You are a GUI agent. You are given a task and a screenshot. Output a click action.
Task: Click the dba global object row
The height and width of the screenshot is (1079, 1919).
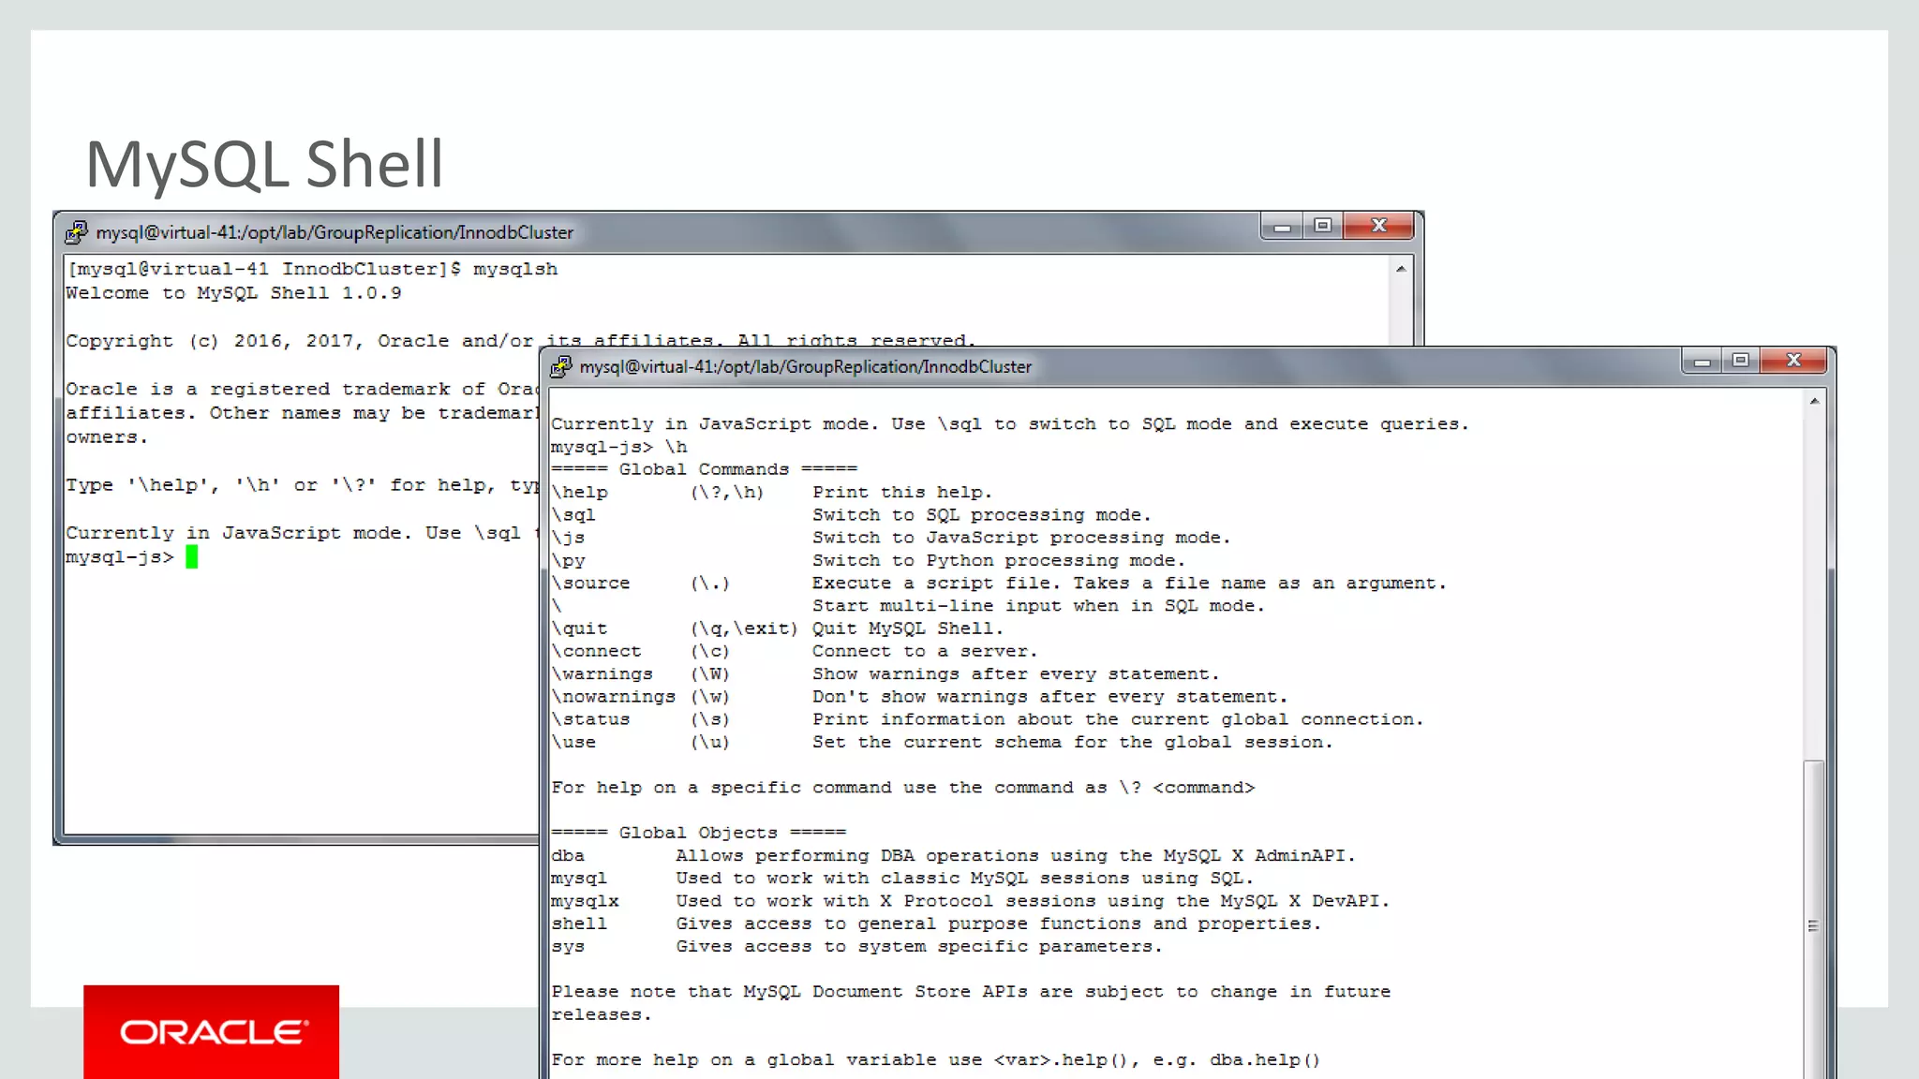pyautogui.click(x=953, y=855)
